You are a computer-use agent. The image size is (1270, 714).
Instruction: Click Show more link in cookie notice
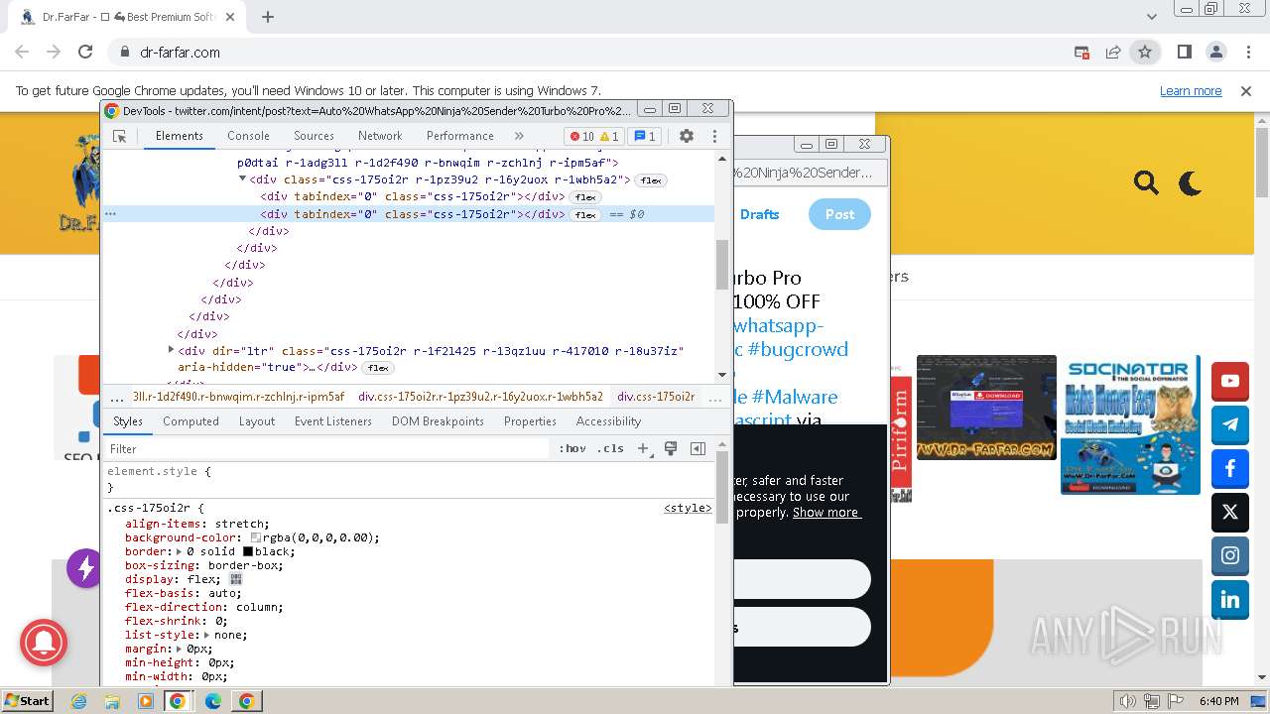826,513
